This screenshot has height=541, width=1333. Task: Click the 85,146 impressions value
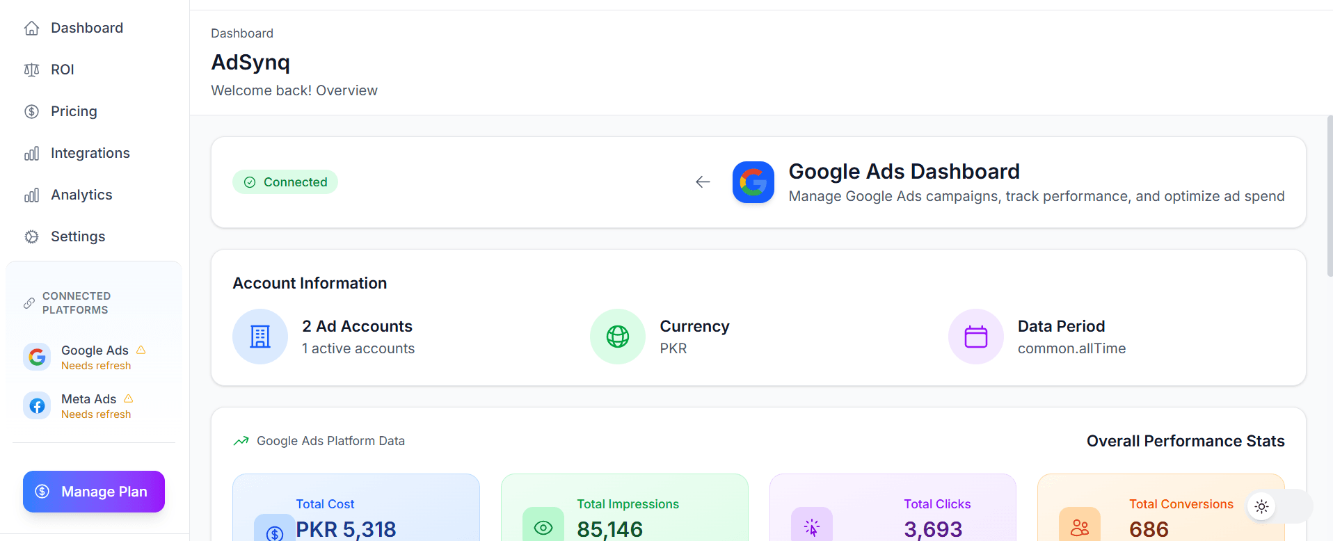pos(610,529)
